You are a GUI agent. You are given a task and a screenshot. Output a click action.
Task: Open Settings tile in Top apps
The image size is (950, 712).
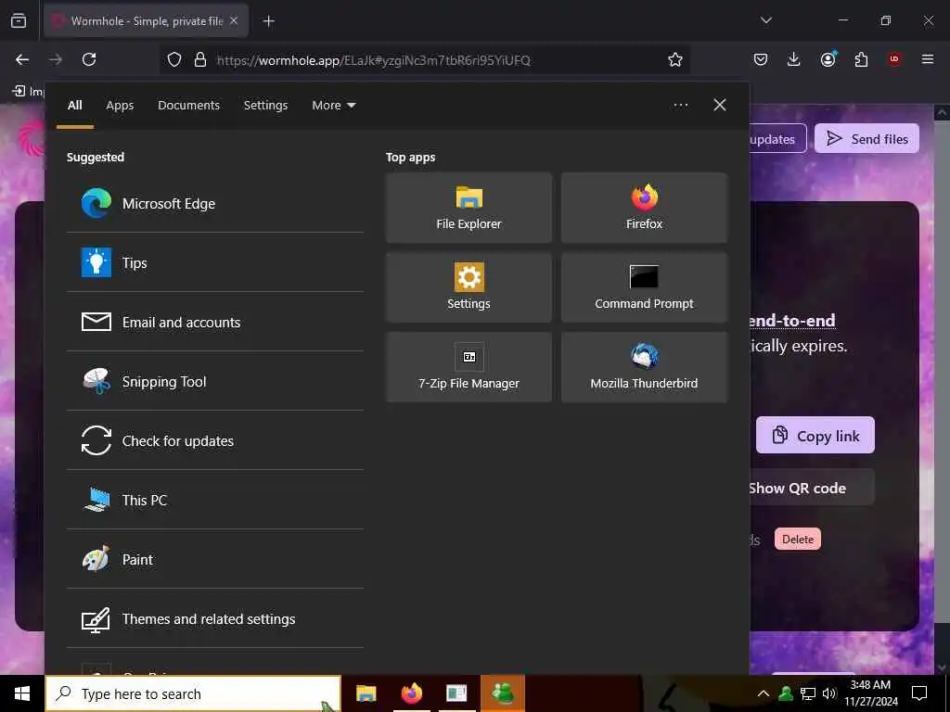[x=469, y=287]
